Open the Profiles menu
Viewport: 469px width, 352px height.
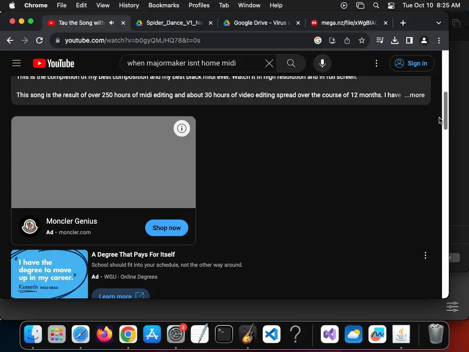199,5
